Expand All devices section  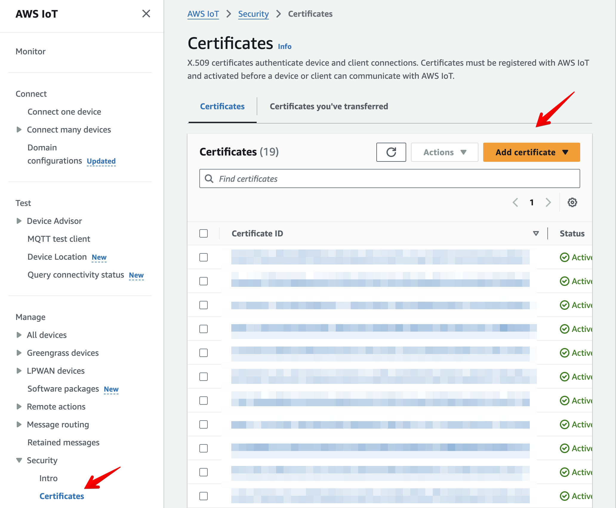[19, 335]
